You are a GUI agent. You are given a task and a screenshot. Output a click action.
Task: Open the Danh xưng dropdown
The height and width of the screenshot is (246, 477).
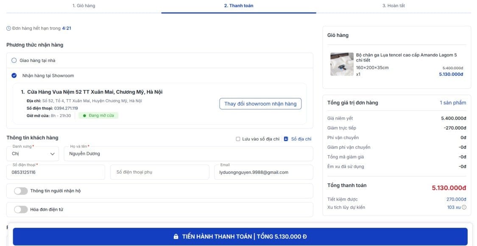pos(33,154)
